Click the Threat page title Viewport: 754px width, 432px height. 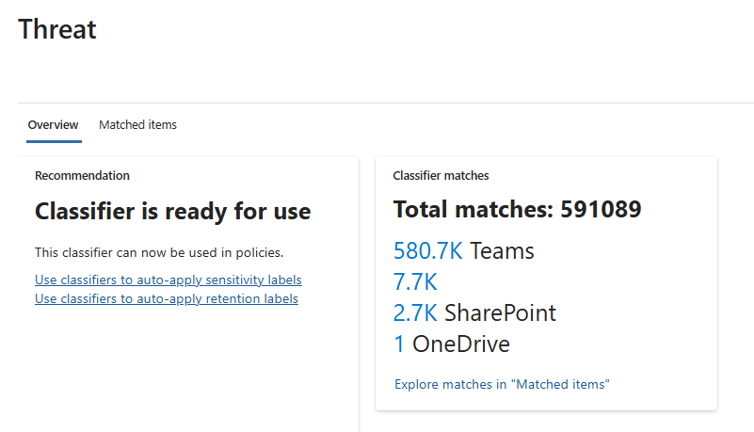[57, 29]
